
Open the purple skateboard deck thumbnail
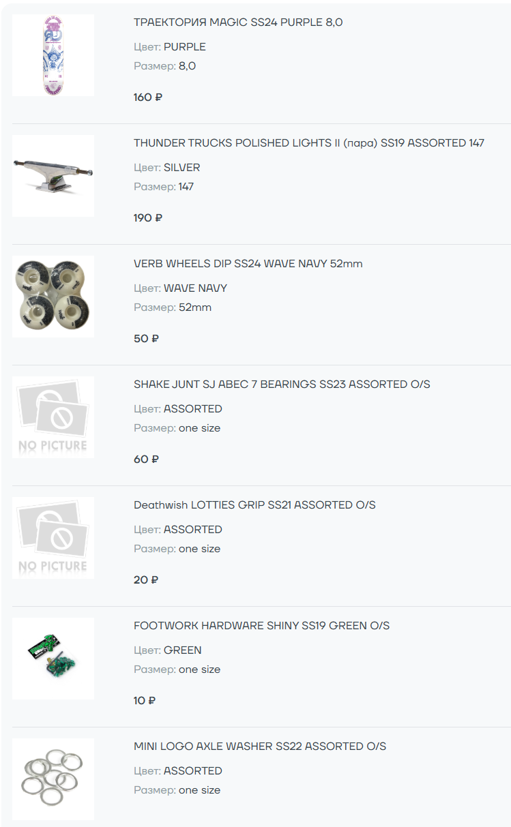click(53, 55)
